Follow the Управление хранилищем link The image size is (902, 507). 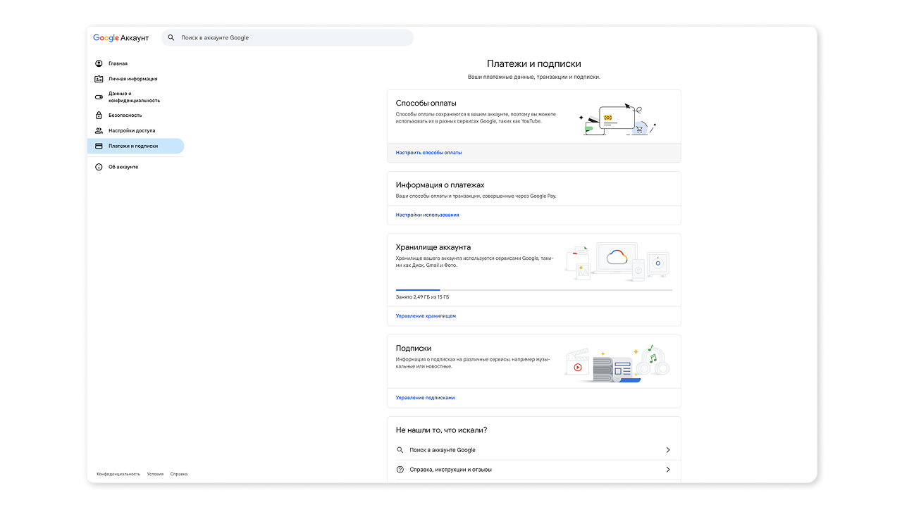tap(426, 316)
